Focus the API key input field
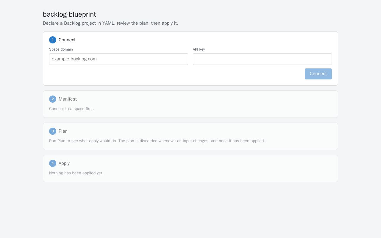The width and height of the screenshot is (381, 238). click(x=262, y=59)
